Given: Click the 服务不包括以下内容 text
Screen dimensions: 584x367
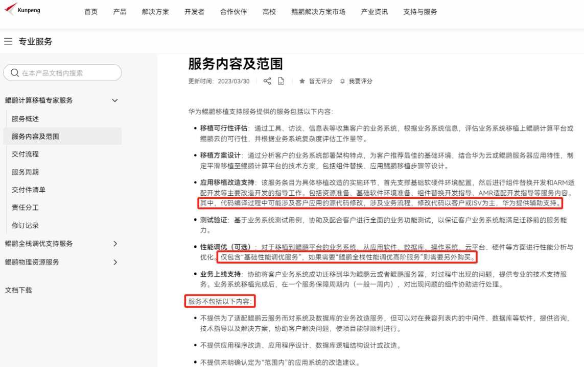Looking at the screenshot, I should (220, 301).
